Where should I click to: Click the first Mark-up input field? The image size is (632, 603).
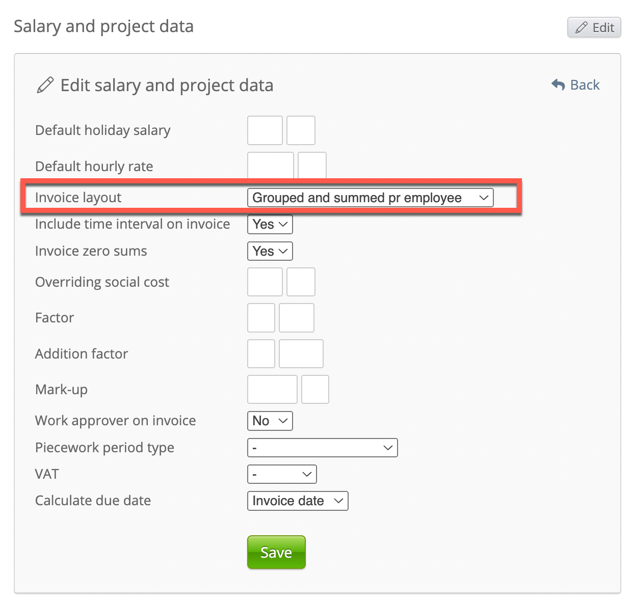click(x=272, y=390)
